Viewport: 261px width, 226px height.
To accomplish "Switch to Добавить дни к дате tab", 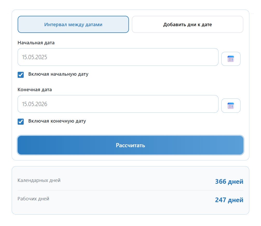I will [x=187, y=25].
